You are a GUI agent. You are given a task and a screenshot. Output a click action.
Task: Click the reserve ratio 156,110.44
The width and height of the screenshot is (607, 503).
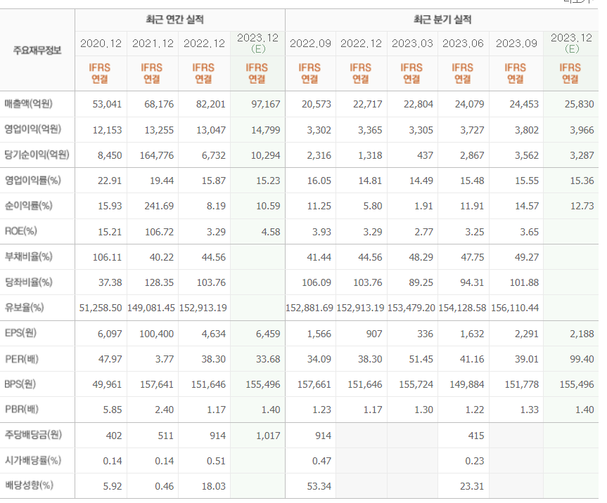click(x=515, y=308)
